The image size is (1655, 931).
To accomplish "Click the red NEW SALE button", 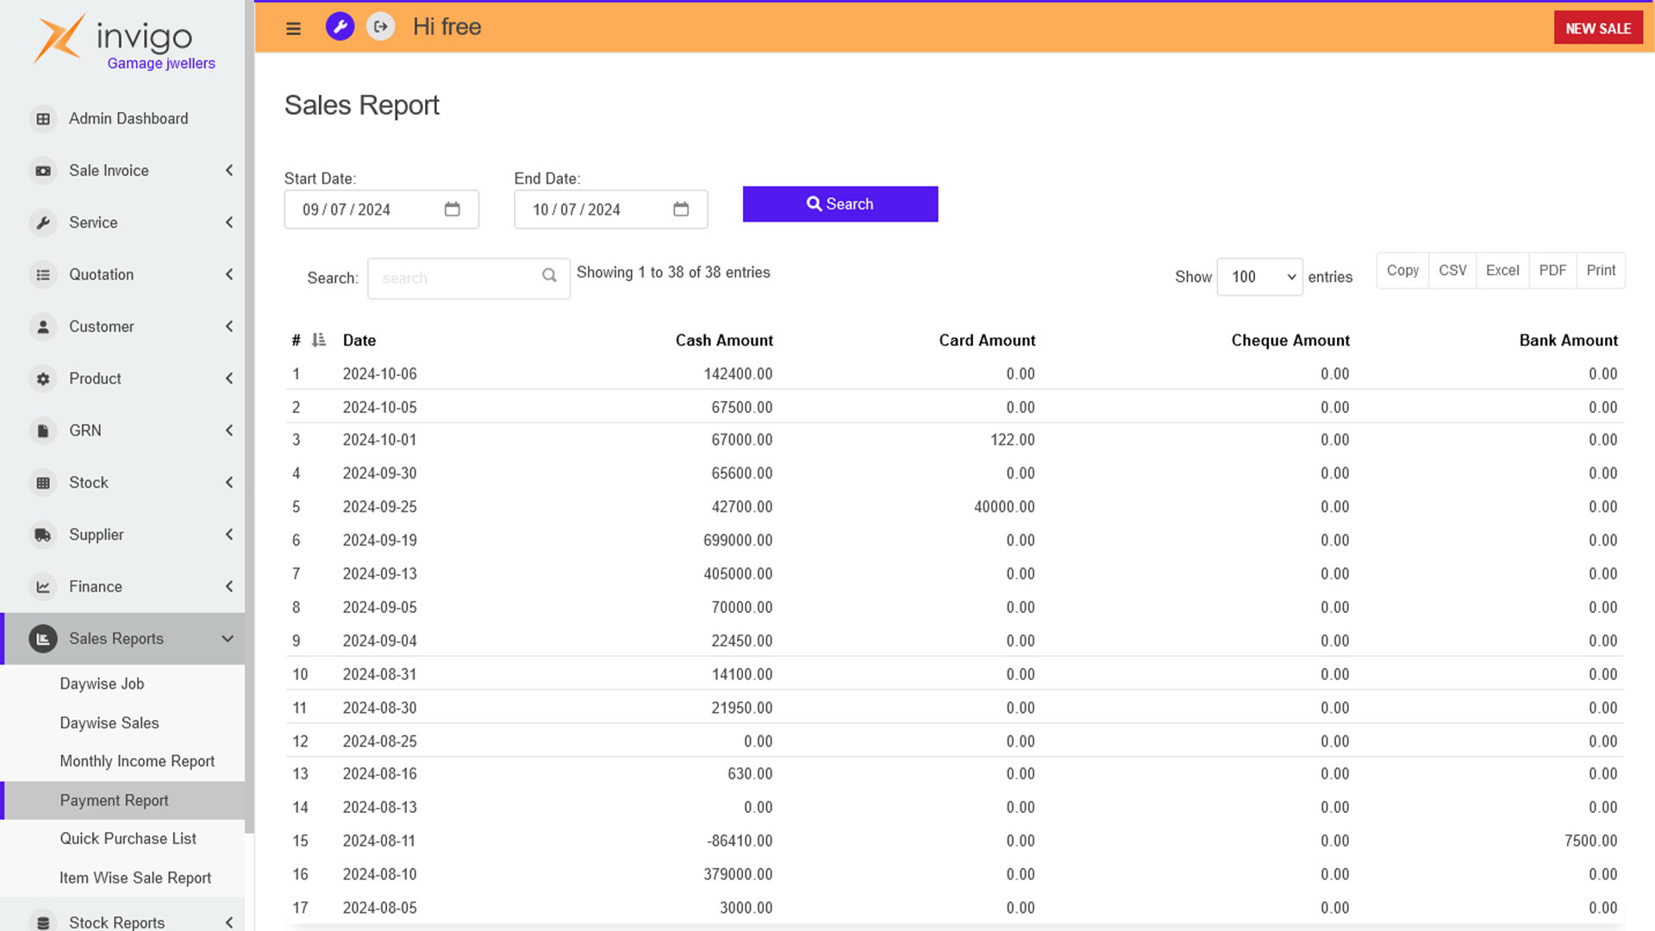I will tap(1598, 28).
